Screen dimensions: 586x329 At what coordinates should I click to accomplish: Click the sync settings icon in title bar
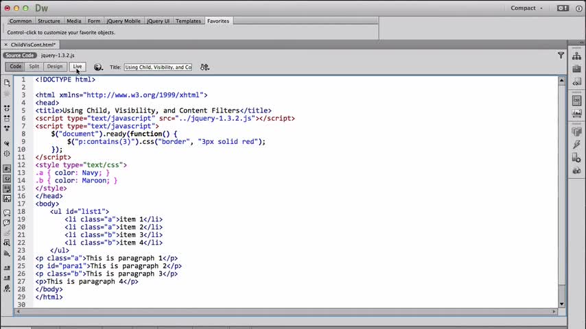[563, 8]
